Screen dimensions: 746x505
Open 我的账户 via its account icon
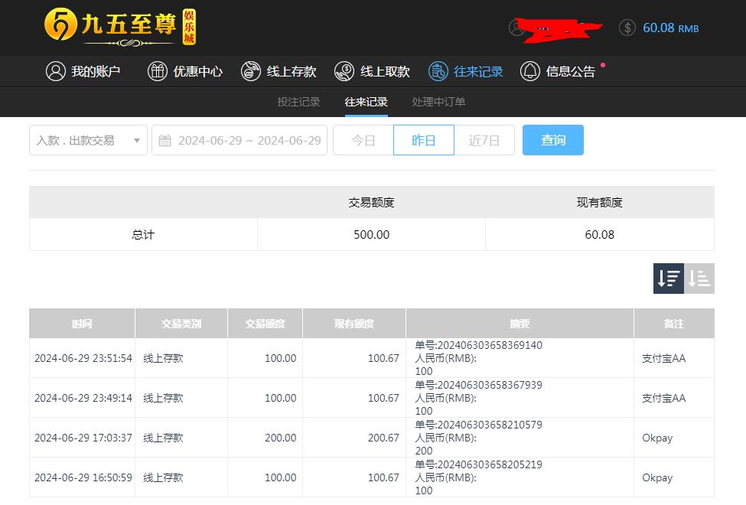coord(54,71)
